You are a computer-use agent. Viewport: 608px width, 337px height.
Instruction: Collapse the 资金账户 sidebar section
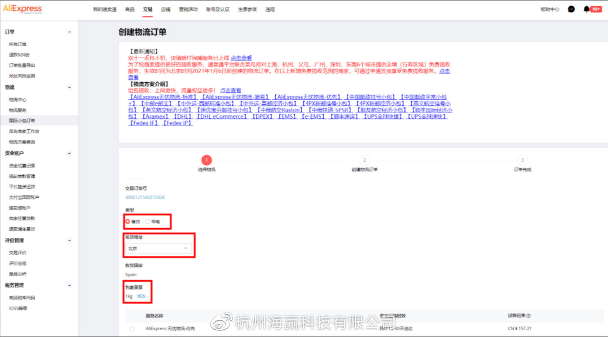69,153
